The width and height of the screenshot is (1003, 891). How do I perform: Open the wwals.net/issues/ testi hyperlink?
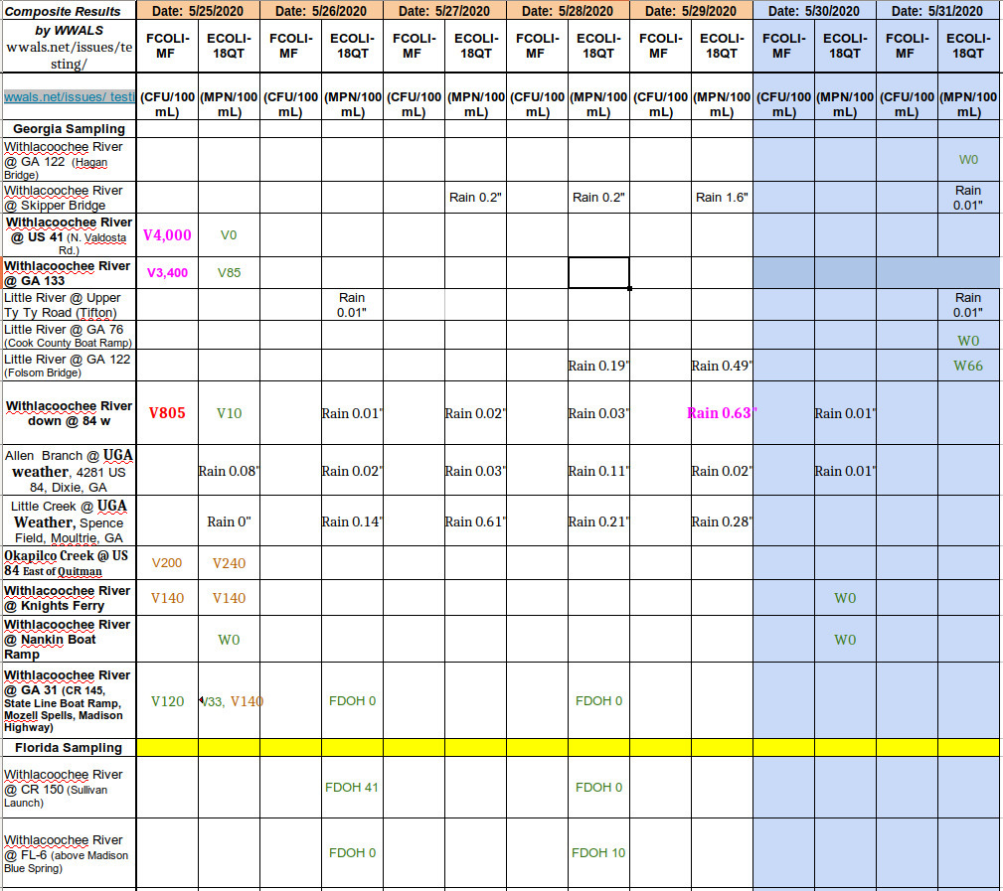(69, 97)
